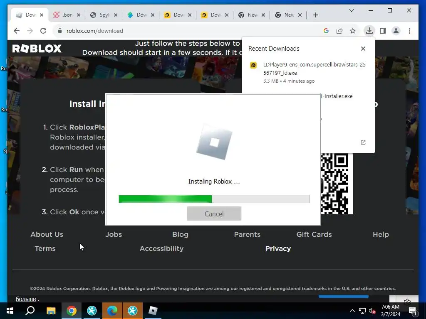Image resolution: width=426 pixels, height=319 pixels.
Task: Open the network status tray icon
Action: click(x=362, y=311)
